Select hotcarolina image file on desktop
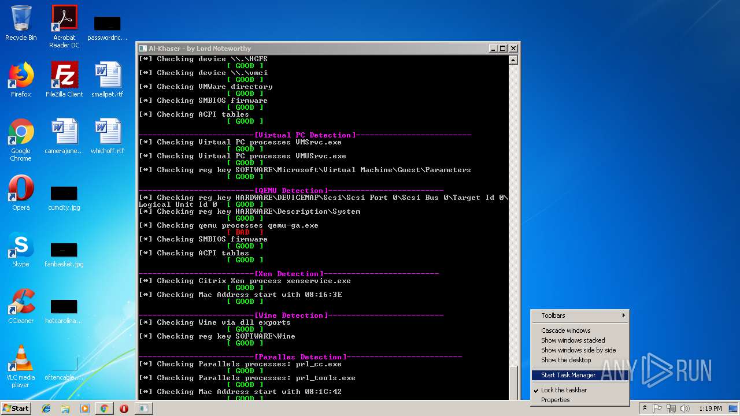740x416 pixels. point(64,311)
